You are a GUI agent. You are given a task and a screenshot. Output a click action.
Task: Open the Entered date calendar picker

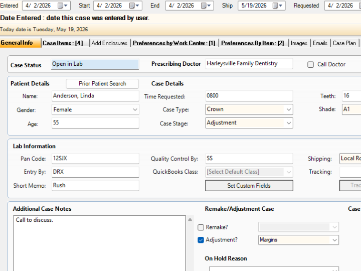(62, 6)
